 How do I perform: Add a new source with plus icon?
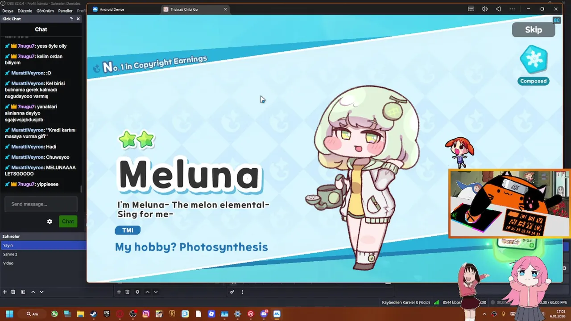119,292
